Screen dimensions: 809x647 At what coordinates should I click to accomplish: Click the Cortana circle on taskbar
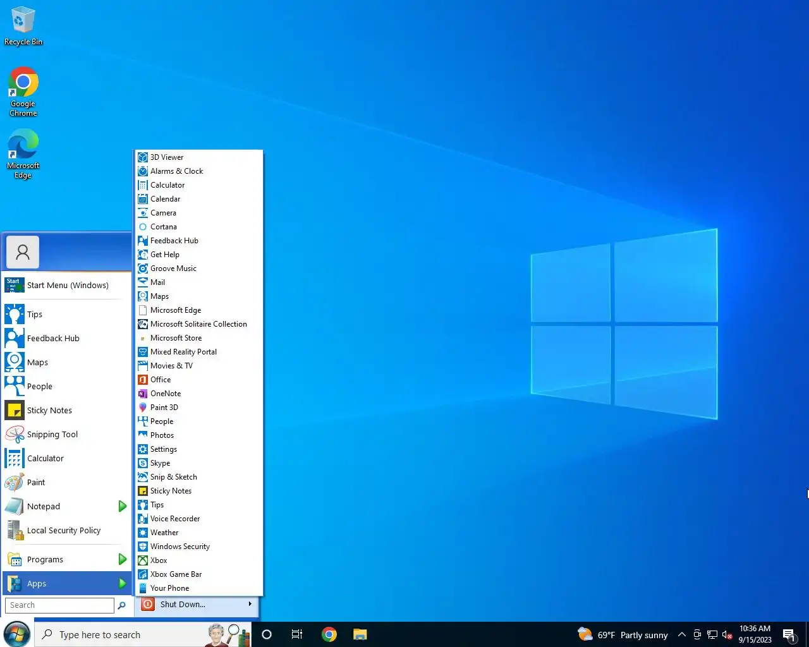pos(267,634)
